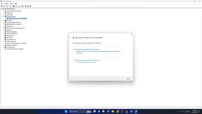Open the View menu
Screen dimensions: 202x114
[11, 3]
